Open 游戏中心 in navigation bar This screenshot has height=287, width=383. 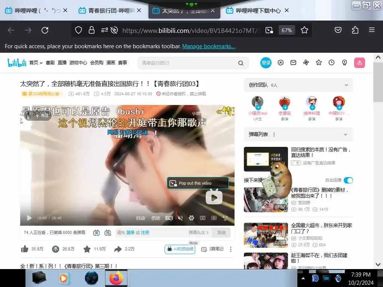78,63
